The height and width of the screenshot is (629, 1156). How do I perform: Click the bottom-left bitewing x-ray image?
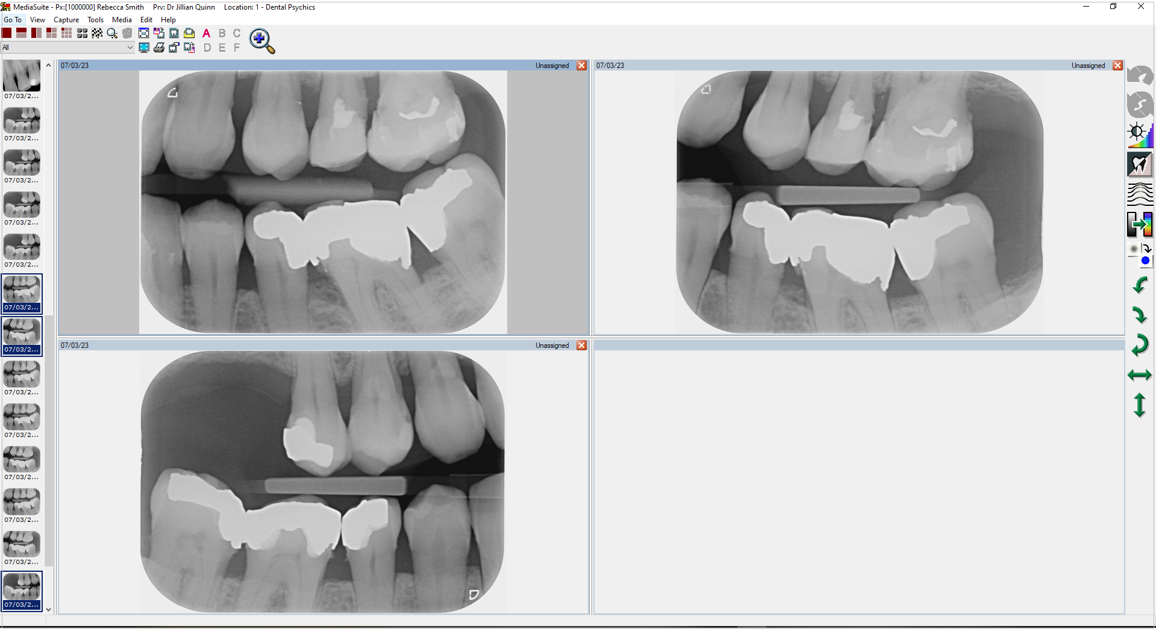pos(323,482)
